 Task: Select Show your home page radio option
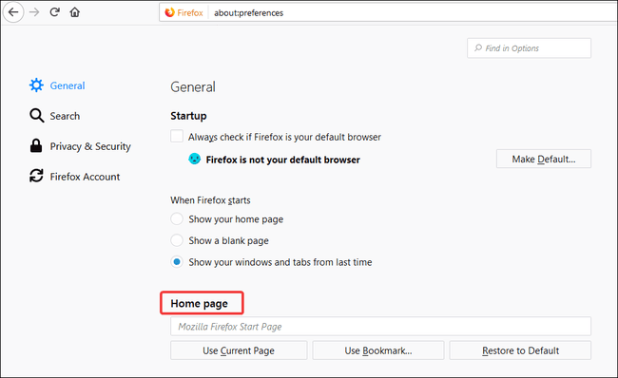[177, 218]
